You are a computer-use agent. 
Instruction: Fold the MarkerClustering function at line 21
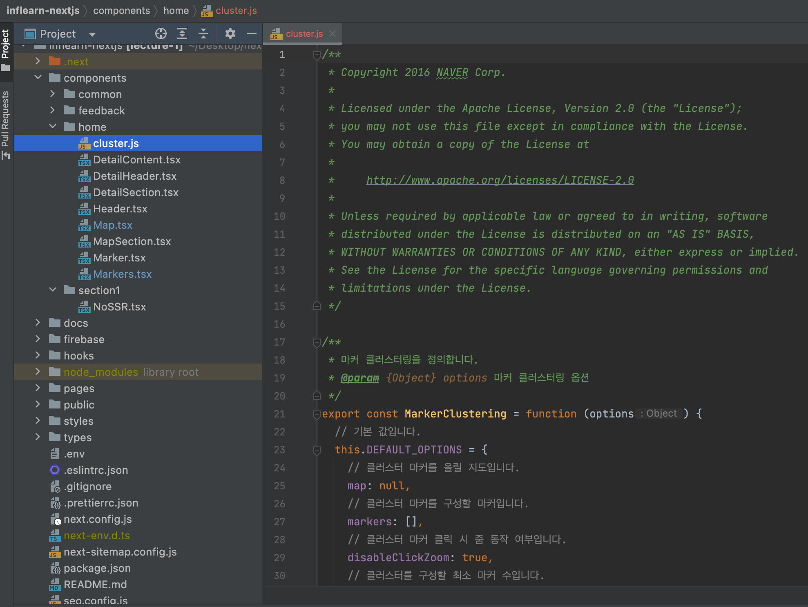(x=317, y=414)
